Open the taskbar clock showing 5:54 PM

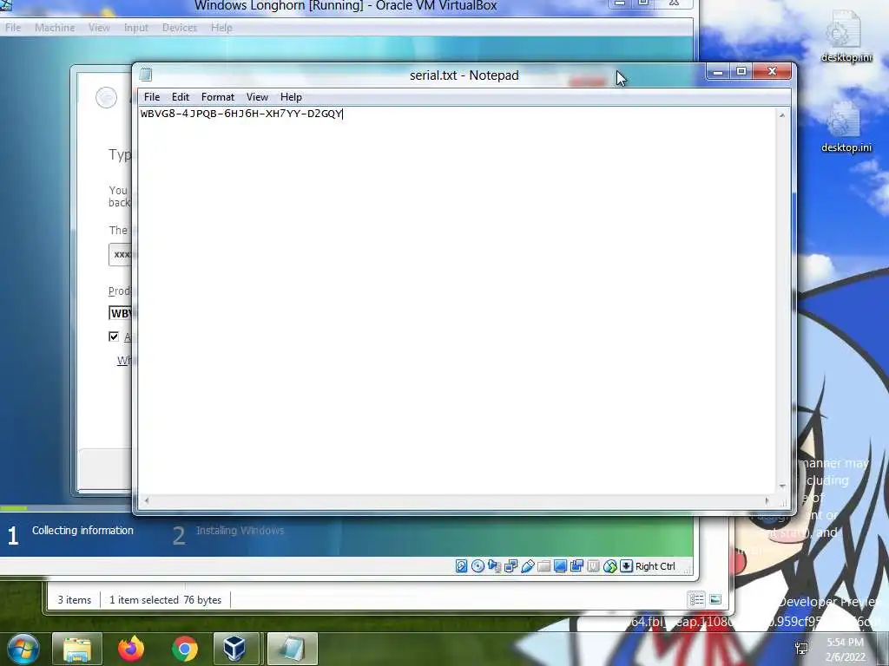(x=845, y=650)
